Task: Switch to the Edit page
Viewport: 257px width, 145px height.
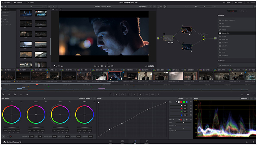Action: [x=122, y=142]
